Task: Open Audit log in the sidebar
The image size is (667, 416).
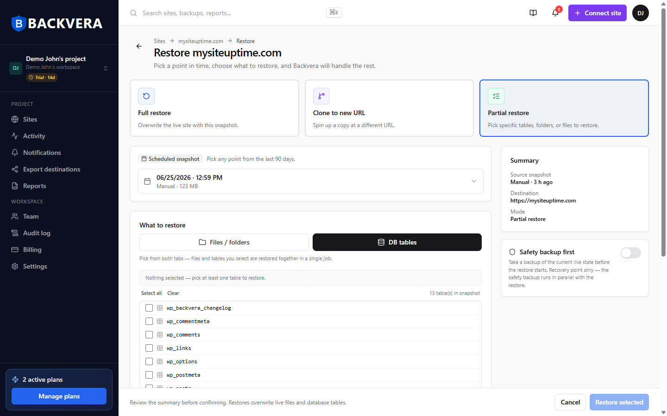Action: coord(59,233)
